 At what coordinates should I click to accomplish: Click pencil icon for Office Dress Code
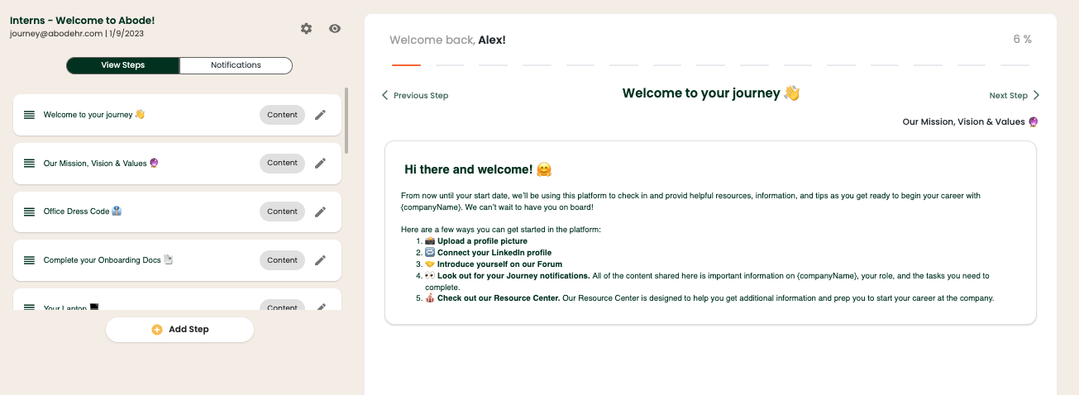pyautogui.click(x=321, y=212)
